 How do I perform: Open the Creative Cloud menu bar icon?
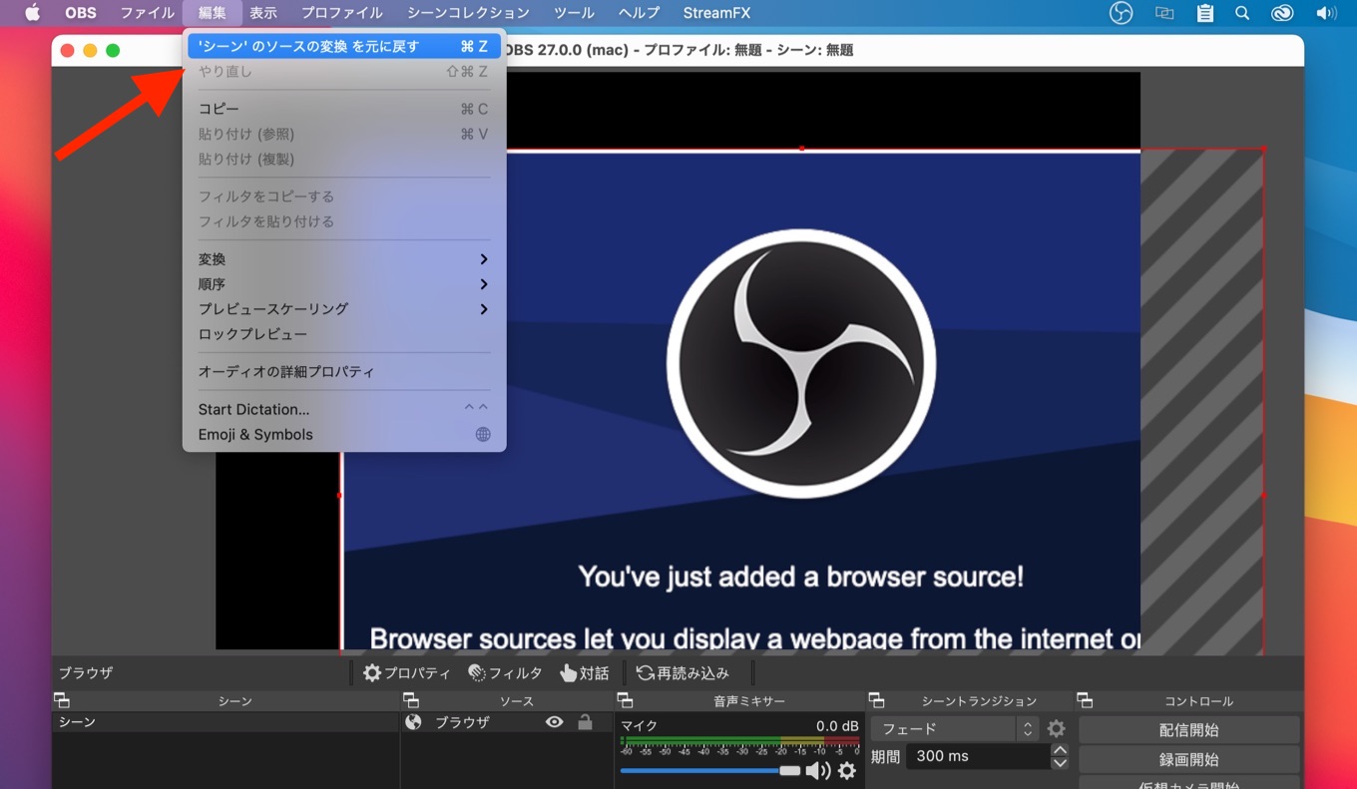point(1282,13)
